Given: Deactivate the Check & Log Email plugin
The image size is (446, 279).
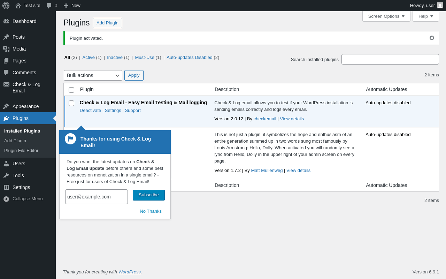Looking at the screenshot, I should 90,111.
